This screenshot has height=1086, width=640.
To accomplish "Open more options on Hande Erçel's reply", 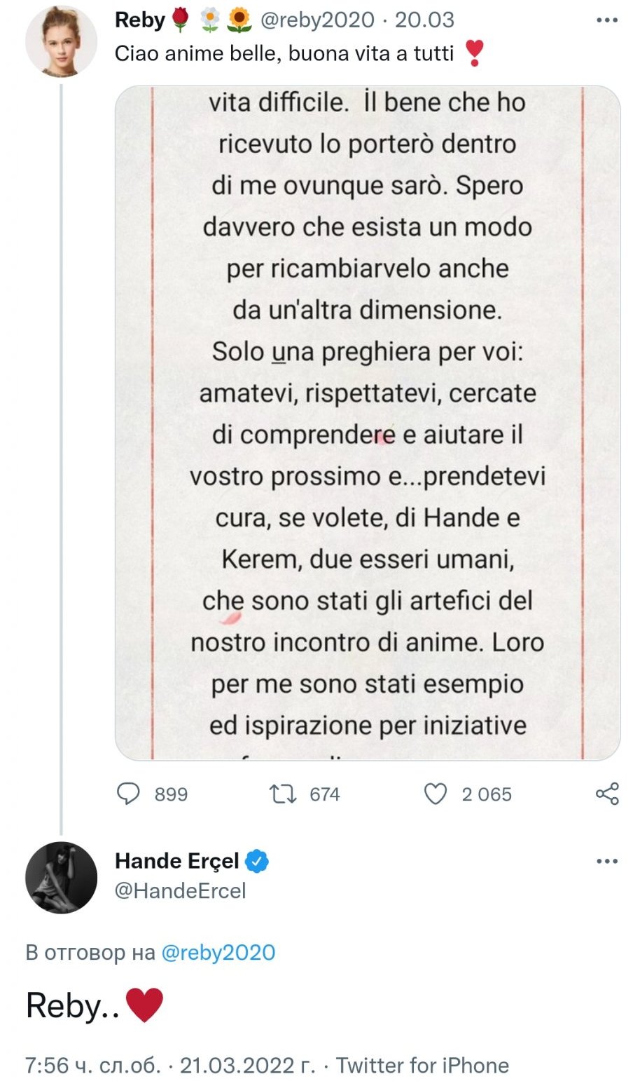I will [x=606, y=861].
